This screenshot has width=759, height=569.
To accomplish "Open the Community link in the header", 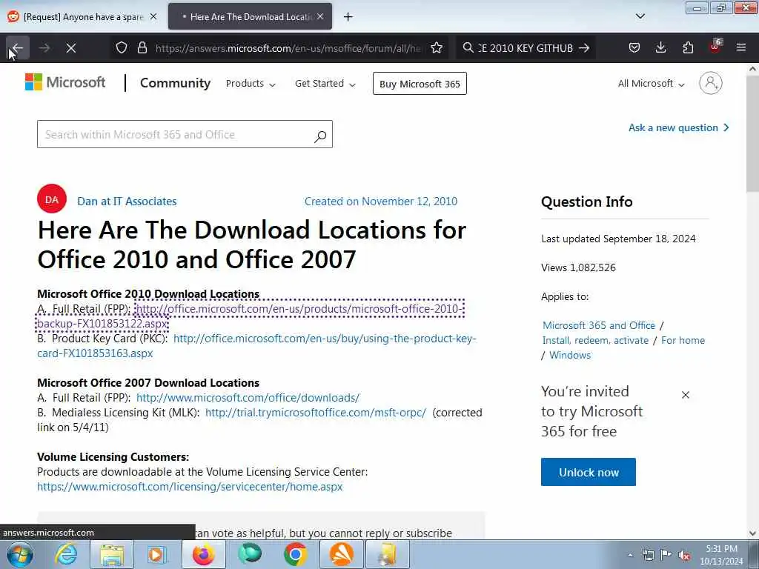I will coord(175,83).
